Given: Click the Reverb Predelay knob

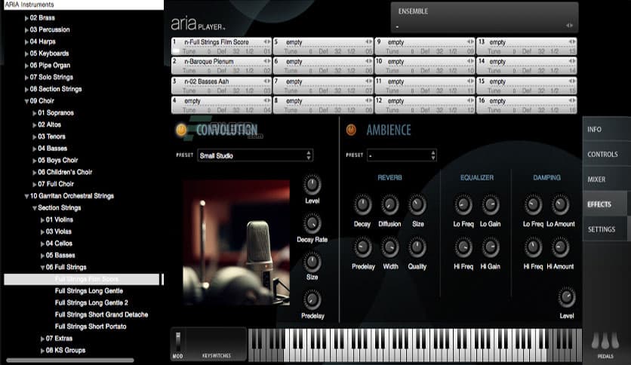Looking at the screenshot, I should [362, 247].
